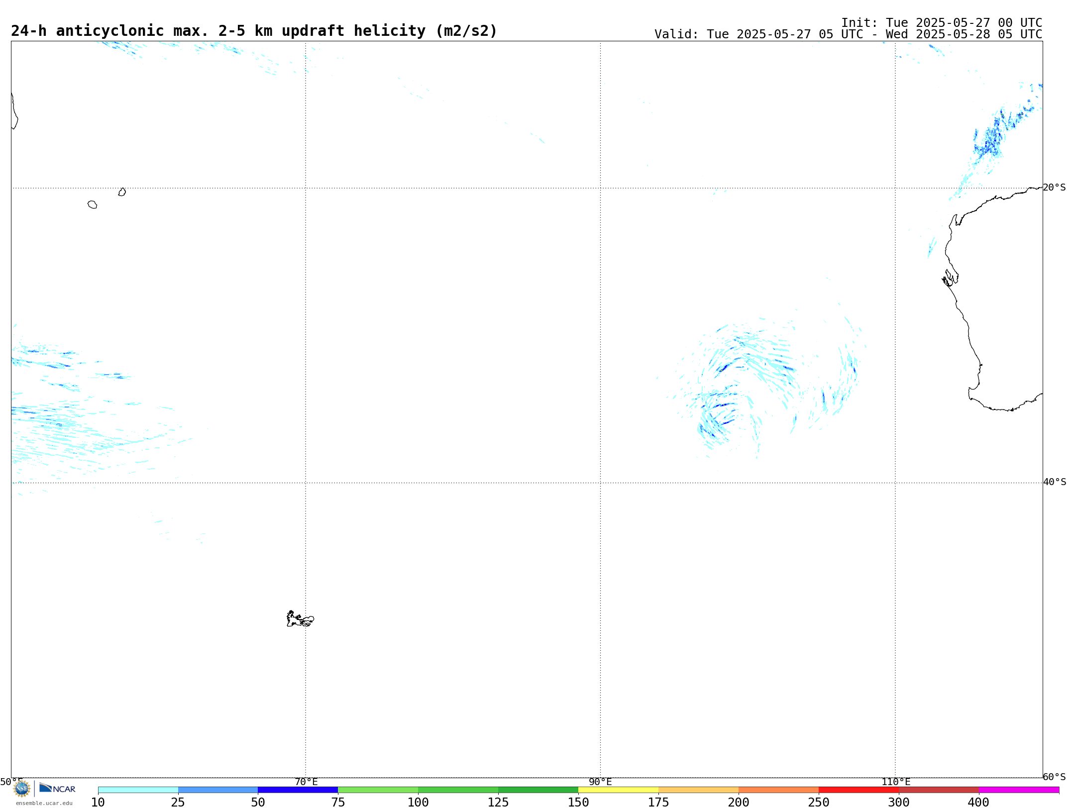Click the colorbar value 10
1075x809 pixels.
[x=98, y=803]
